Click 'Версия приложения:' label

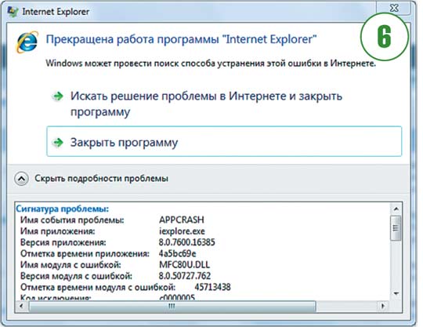[x=63, y=242]
